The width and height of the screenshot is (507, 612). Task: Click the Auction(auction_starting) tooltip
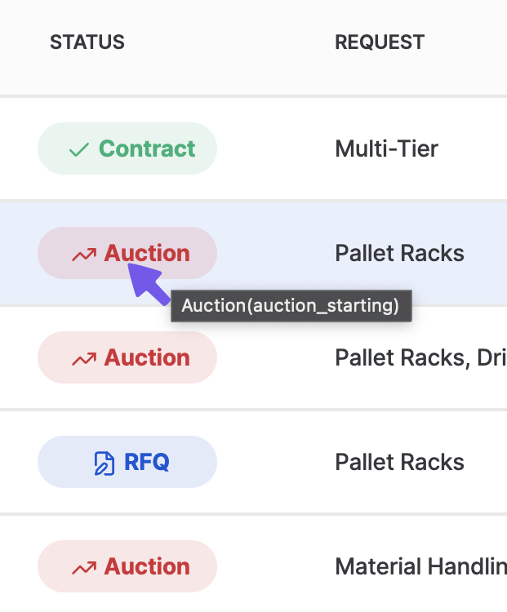pyautogui.click(x=291, y=306)
